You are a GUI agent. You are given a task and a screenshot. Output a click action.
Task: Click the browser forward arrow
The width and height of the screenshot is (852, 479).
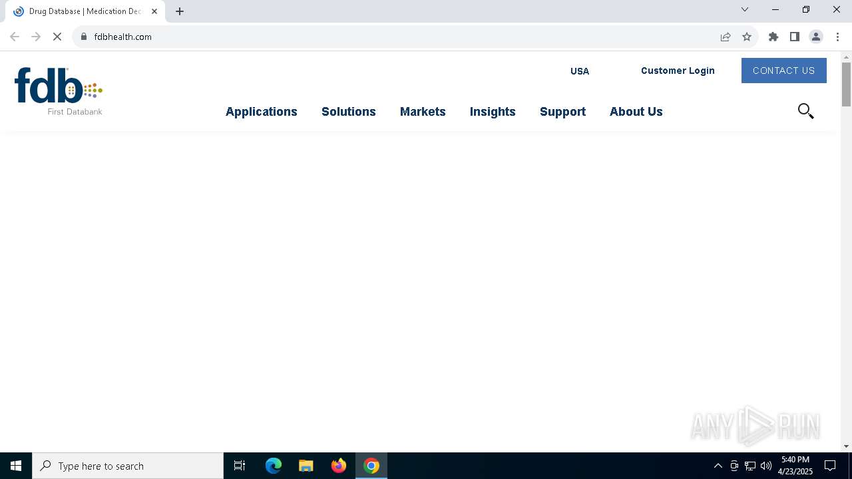(x=36, y=37)
